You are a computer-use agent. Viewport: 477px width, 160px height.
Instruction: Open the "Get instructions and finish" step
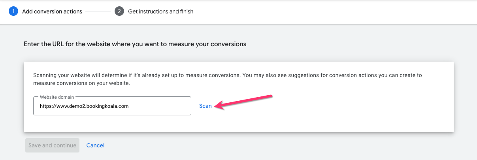pos(160,11)
